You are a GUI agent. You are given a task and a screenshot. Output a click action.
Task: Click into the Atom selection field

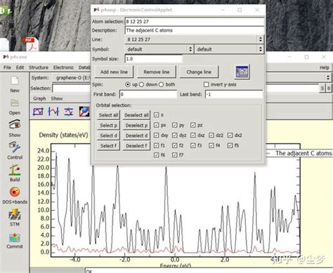click(195, 22)
